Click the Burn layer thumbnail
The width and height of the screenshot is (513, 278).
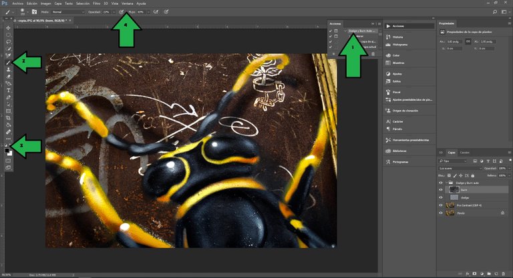tap(454, 190)
